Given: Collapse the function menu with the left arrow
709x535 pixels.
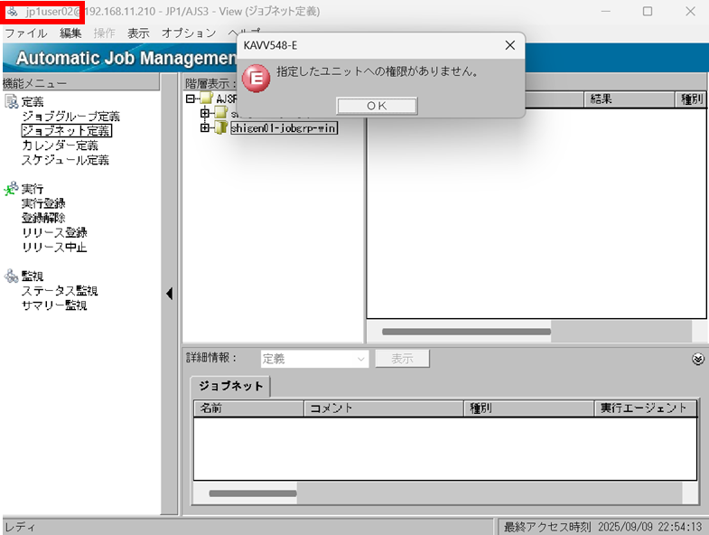Looking at the screenshot, I should (169, 294).
